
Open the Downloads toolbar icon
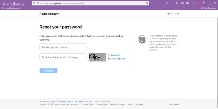172,3
